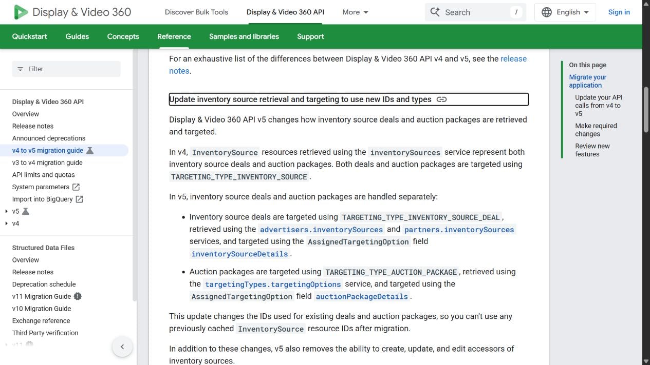Jump to Make required changes section
The width and height of the screenshot is (650, 365).
tap(596, 130)
